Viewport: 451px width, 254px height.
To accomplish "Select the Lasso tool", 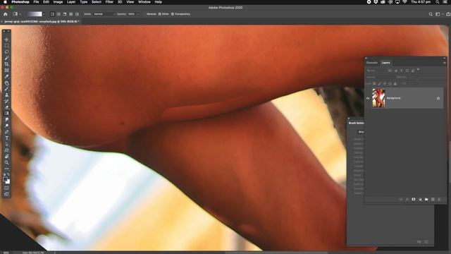I will pyautogui.click(x=6, y=52).
